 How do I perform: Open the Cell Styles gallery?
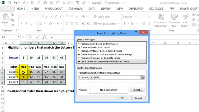tap(185, 20)
